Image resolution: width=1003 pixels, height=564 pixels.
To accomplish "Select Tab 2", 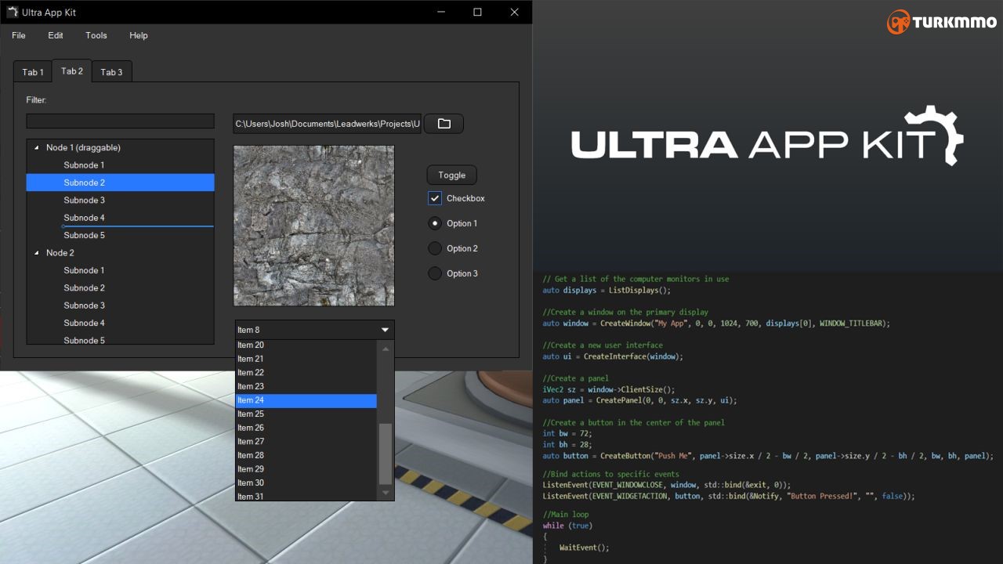I will pyautogui.click(x=72, y=70).
